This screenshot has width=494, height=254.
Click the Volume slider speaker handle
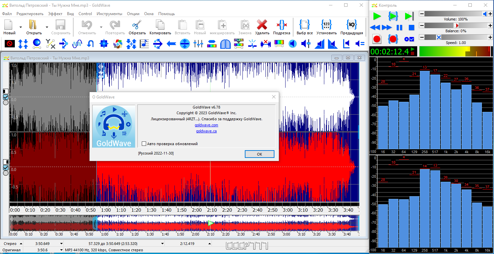485,14
